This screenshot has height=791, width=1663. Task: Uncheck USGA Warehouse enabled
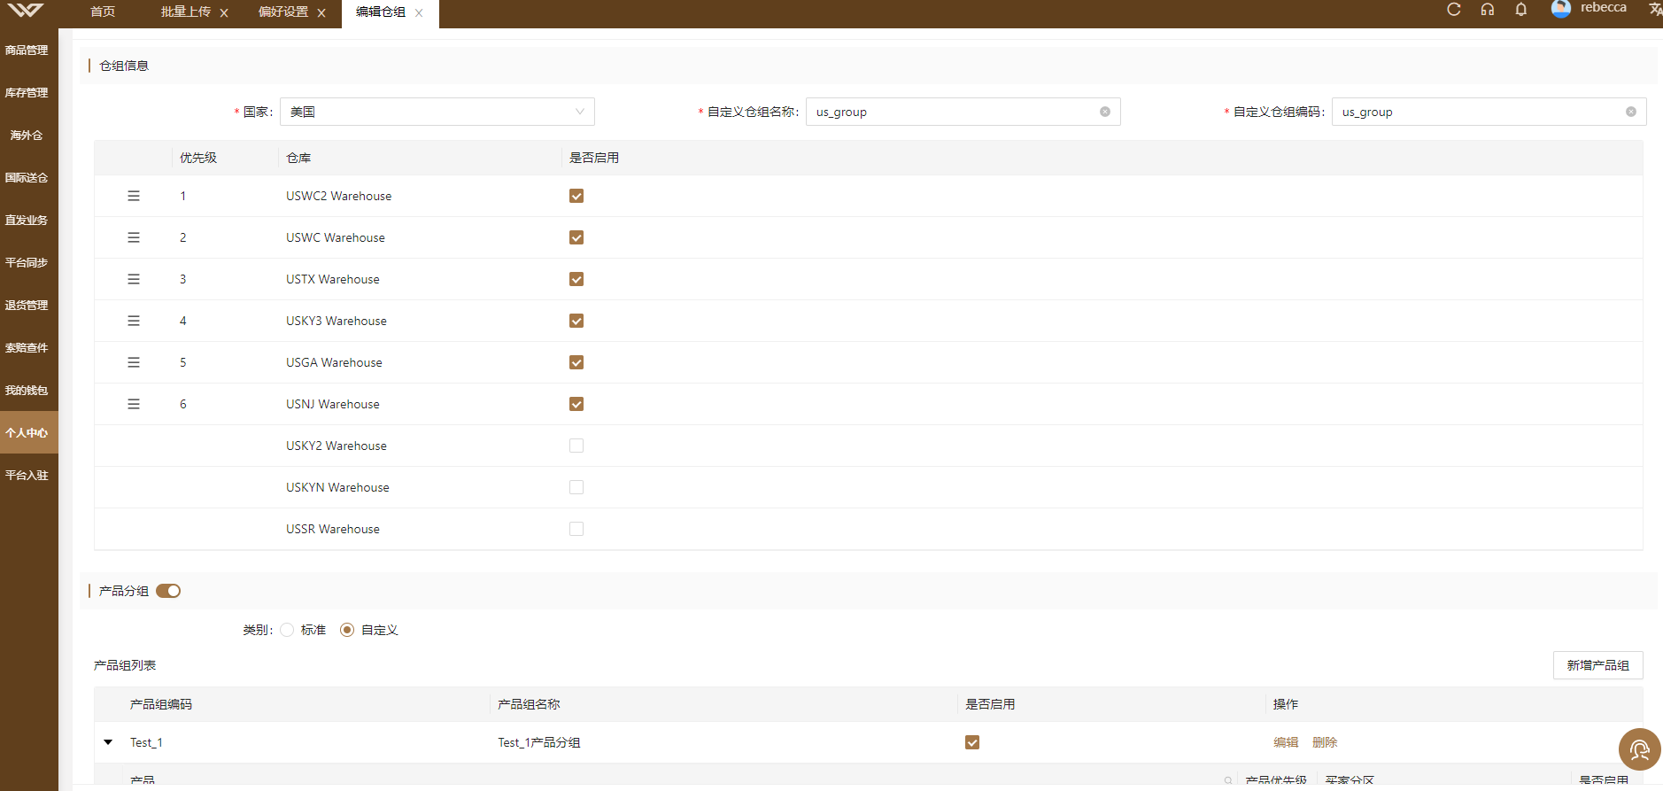(x=576, y=362)
